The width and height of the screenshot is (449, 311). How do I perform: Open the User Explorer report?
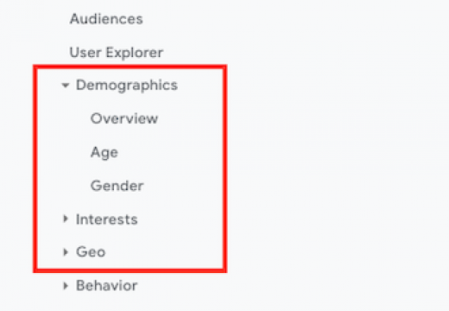pyautogui.click(x=117, y=53)
